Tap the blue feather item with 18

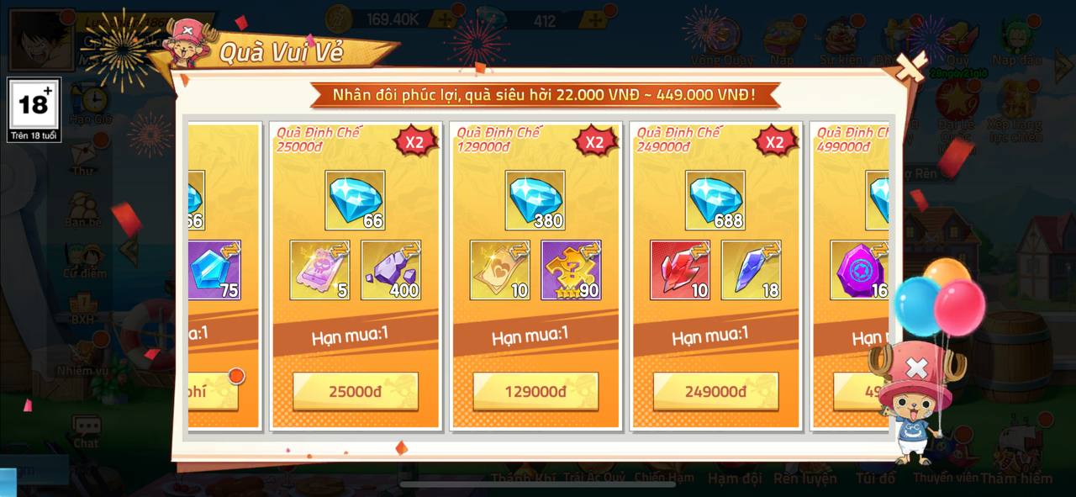click(751, 270)
